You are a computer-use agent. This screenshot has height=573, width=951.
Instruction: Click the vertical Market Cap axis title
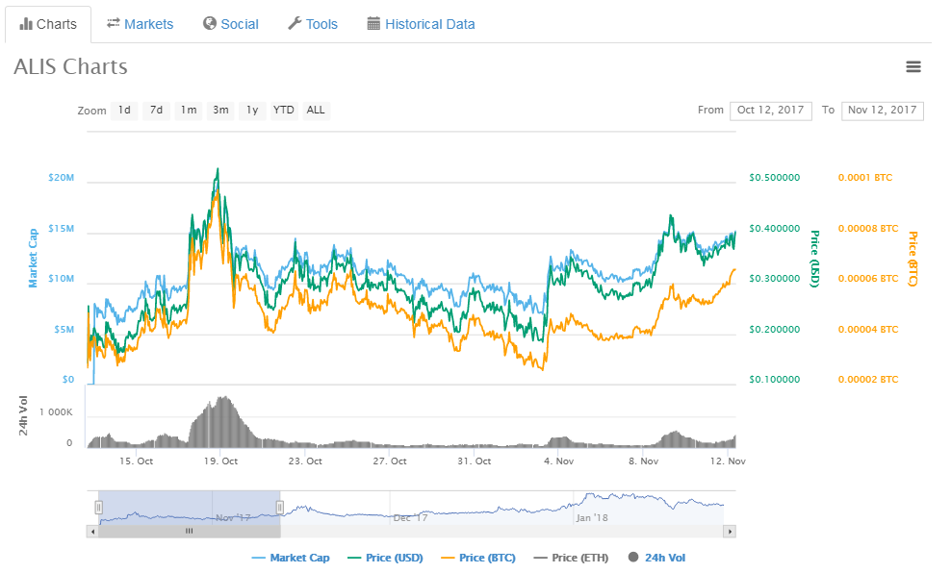coord(33,258)
